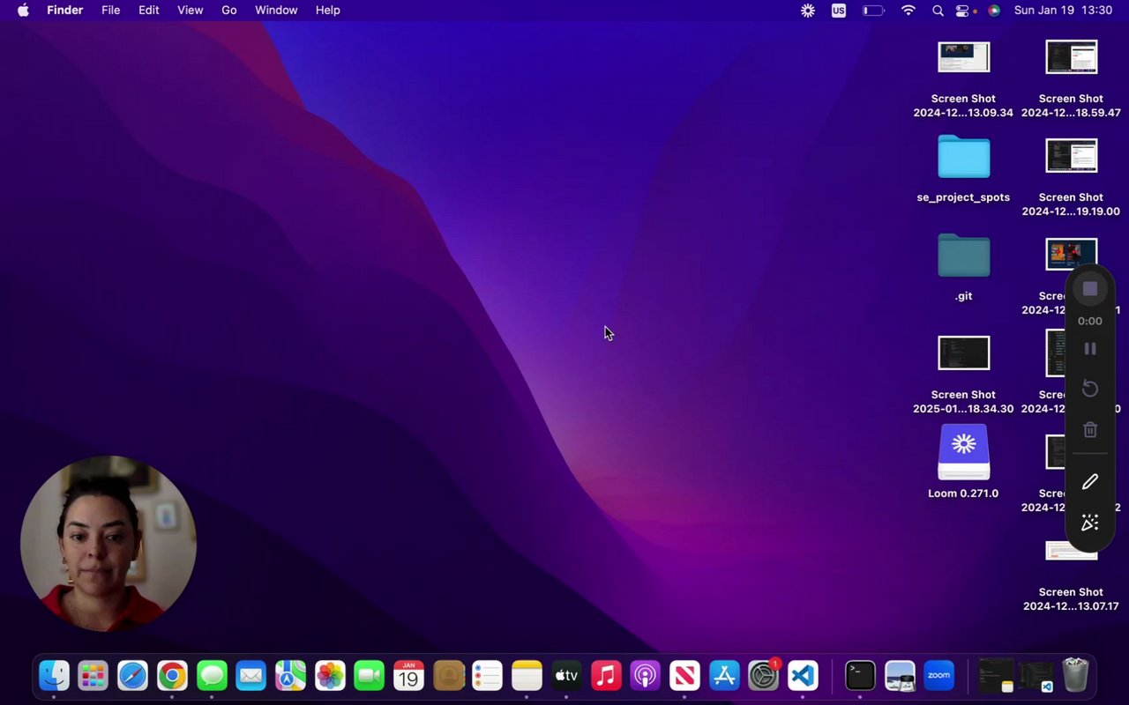Open the Wi-Fi menu
The height and width of the screenshot is (705, 1129).
(x=908, y=11)
